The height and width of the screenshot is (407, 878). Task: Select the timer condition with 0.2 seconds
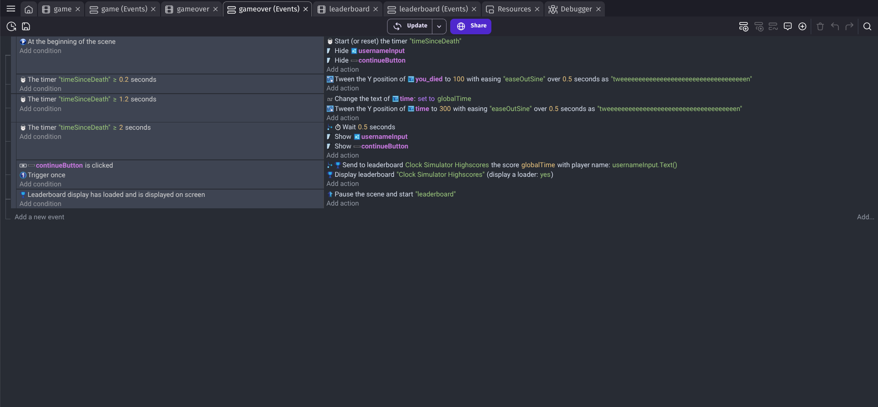pyautogui.click(x=88, y=79)
